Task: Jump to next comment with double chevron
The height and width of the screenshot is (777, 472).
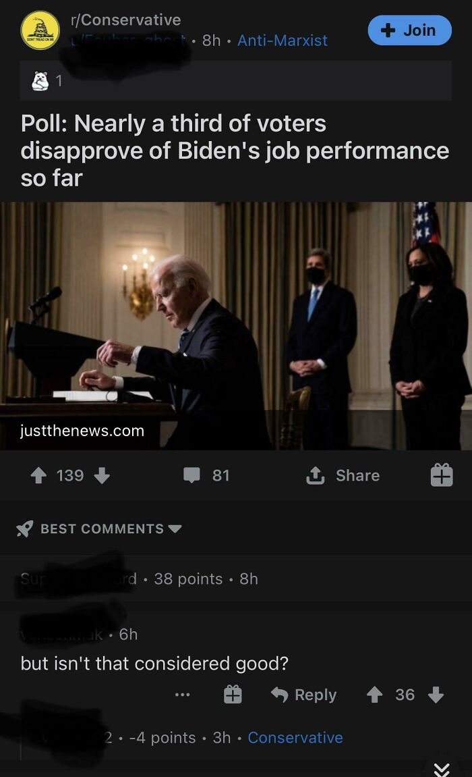Action: tap(442, 770)
